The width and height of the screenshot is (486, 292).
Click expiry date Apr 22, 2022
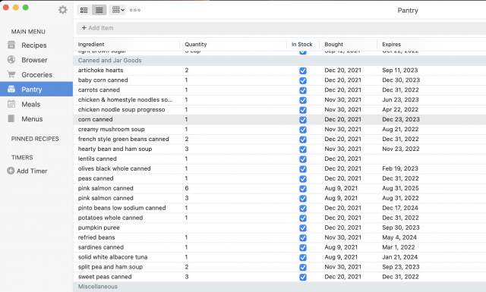[400, 110]
